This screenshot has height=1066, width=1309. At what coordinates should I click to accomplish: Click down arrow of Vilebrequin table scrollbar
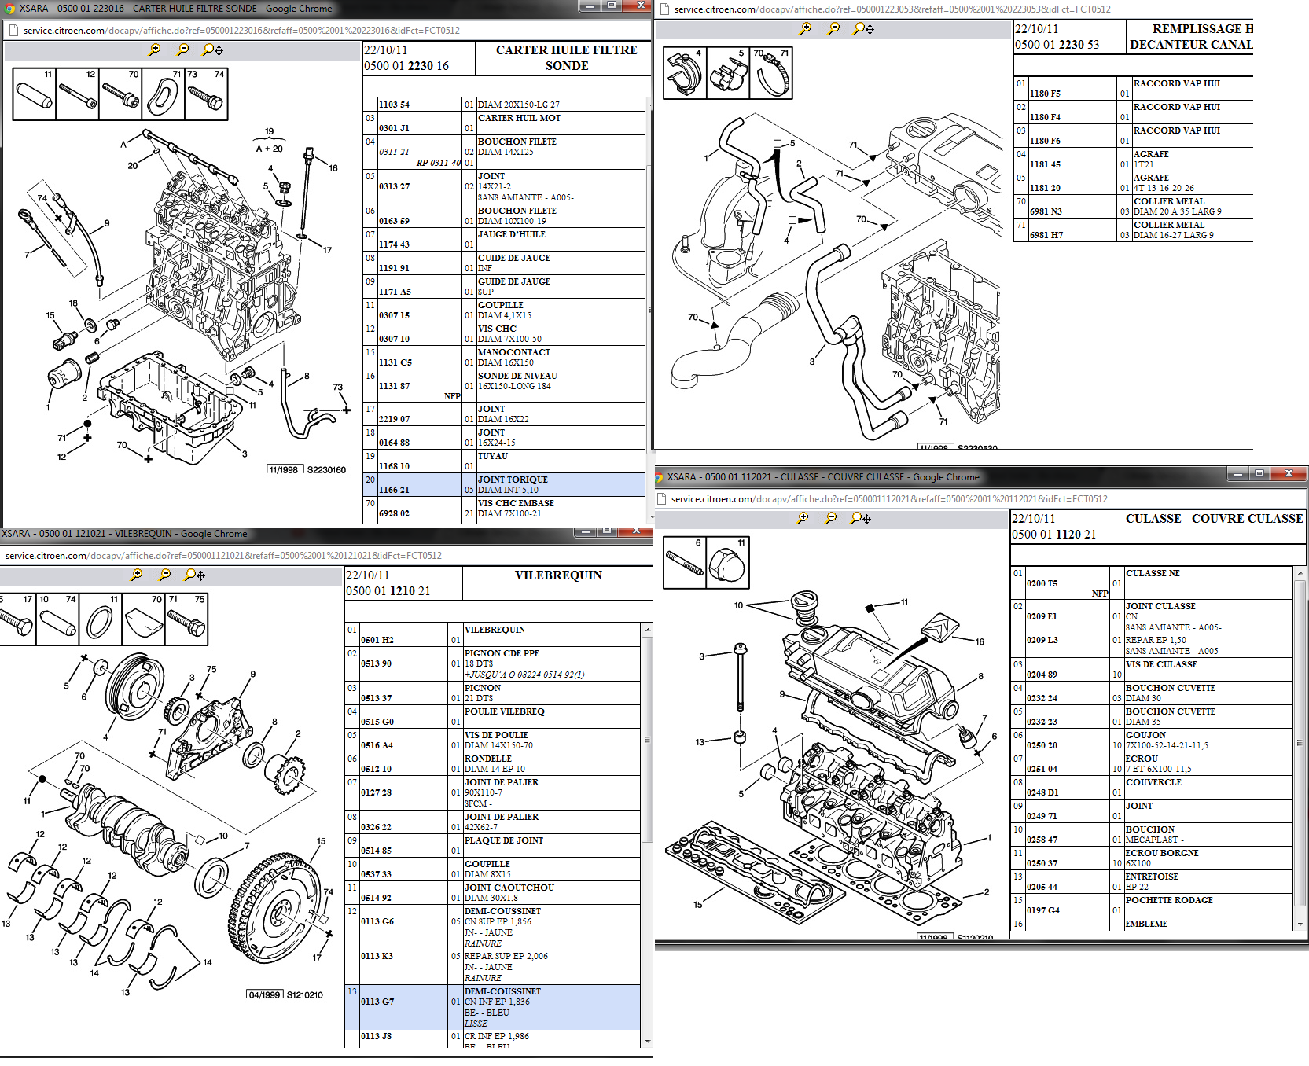tap(648, 1042)
